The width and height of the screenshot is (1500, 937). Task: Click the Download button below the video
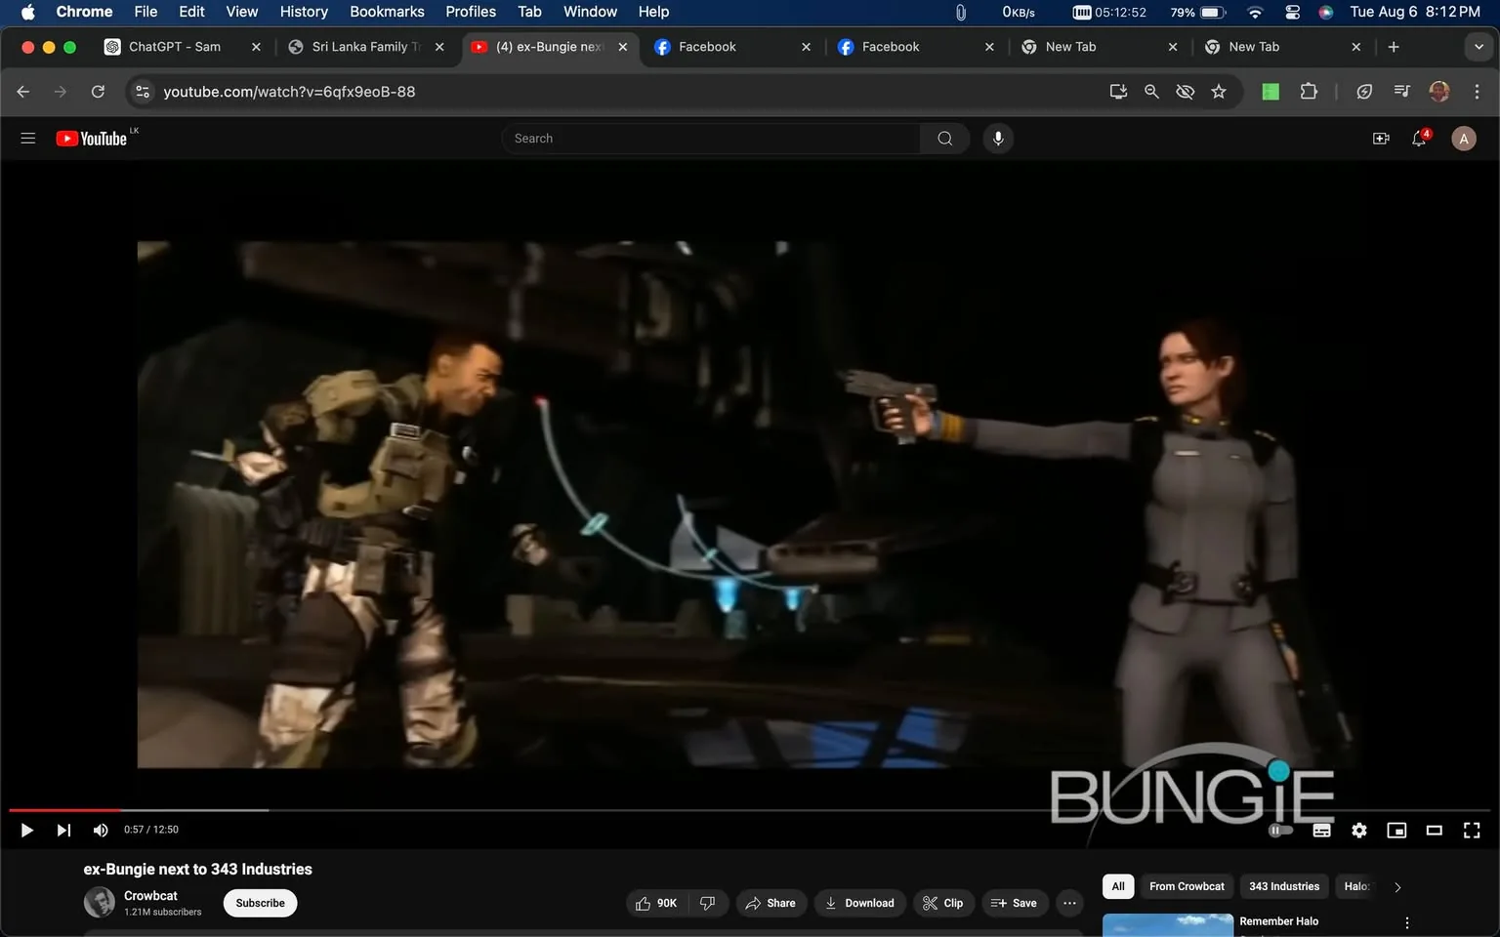859,903
